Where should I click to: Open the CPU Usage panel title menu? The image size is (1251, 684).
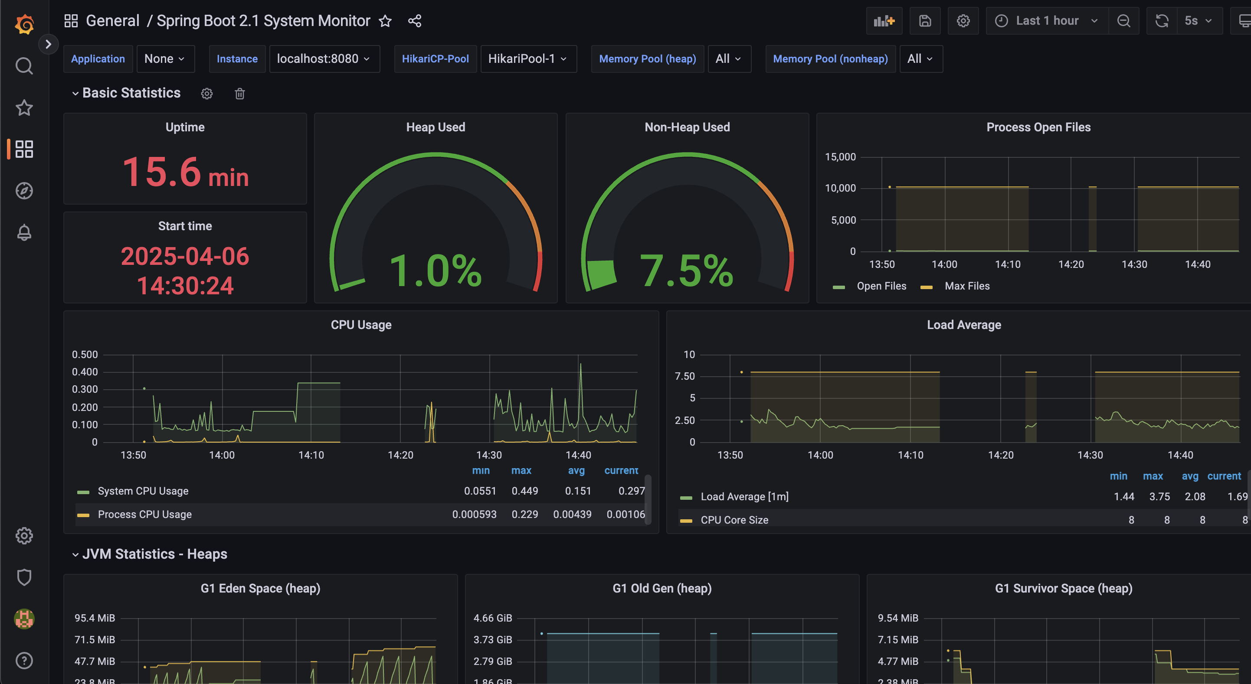(361, 325)
